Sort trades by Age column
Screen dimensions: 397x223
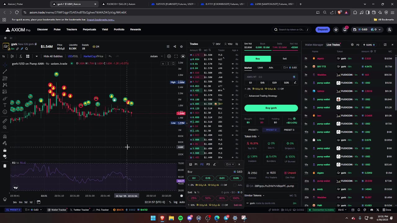(235, 50)
